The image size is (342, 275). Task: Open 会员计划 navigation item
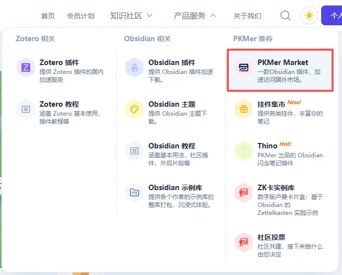(x=80, y=16)
